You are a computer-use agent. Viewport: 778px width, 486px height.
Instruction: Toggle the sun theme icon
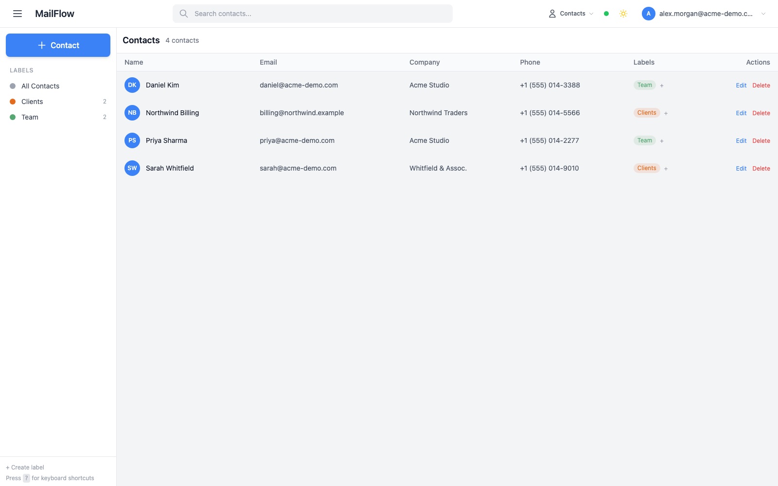point(623,14)
